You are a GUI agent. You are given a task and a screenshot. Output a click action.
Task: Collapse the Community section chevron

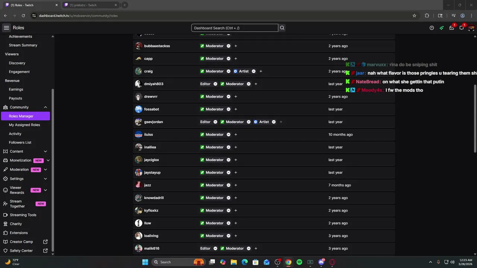(x=45, y=107)
